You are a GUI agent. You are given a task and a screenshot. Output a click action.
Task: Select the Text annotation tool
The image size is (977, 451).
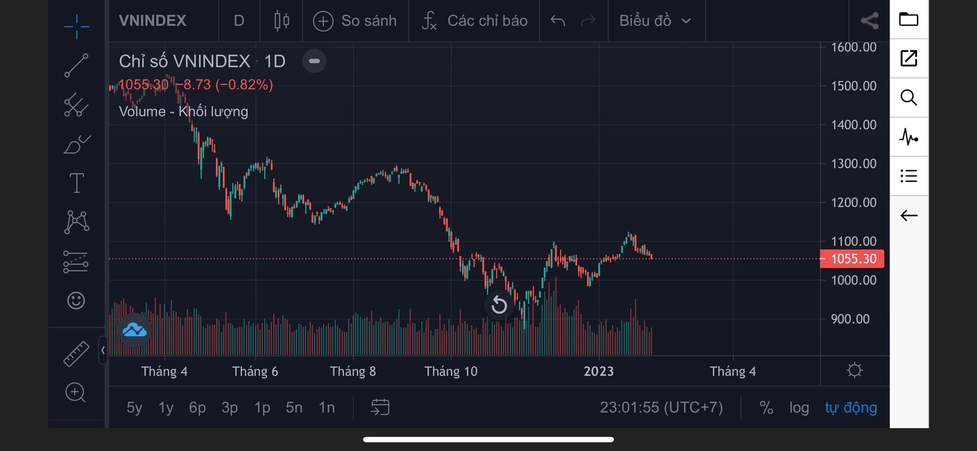pyautogui.click(x=76, y=183)
